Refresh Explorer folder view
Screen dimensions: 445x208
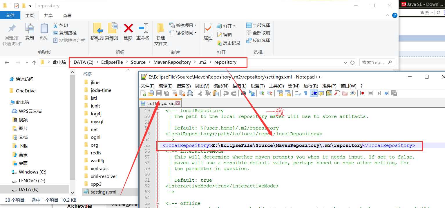pos(352,63)
